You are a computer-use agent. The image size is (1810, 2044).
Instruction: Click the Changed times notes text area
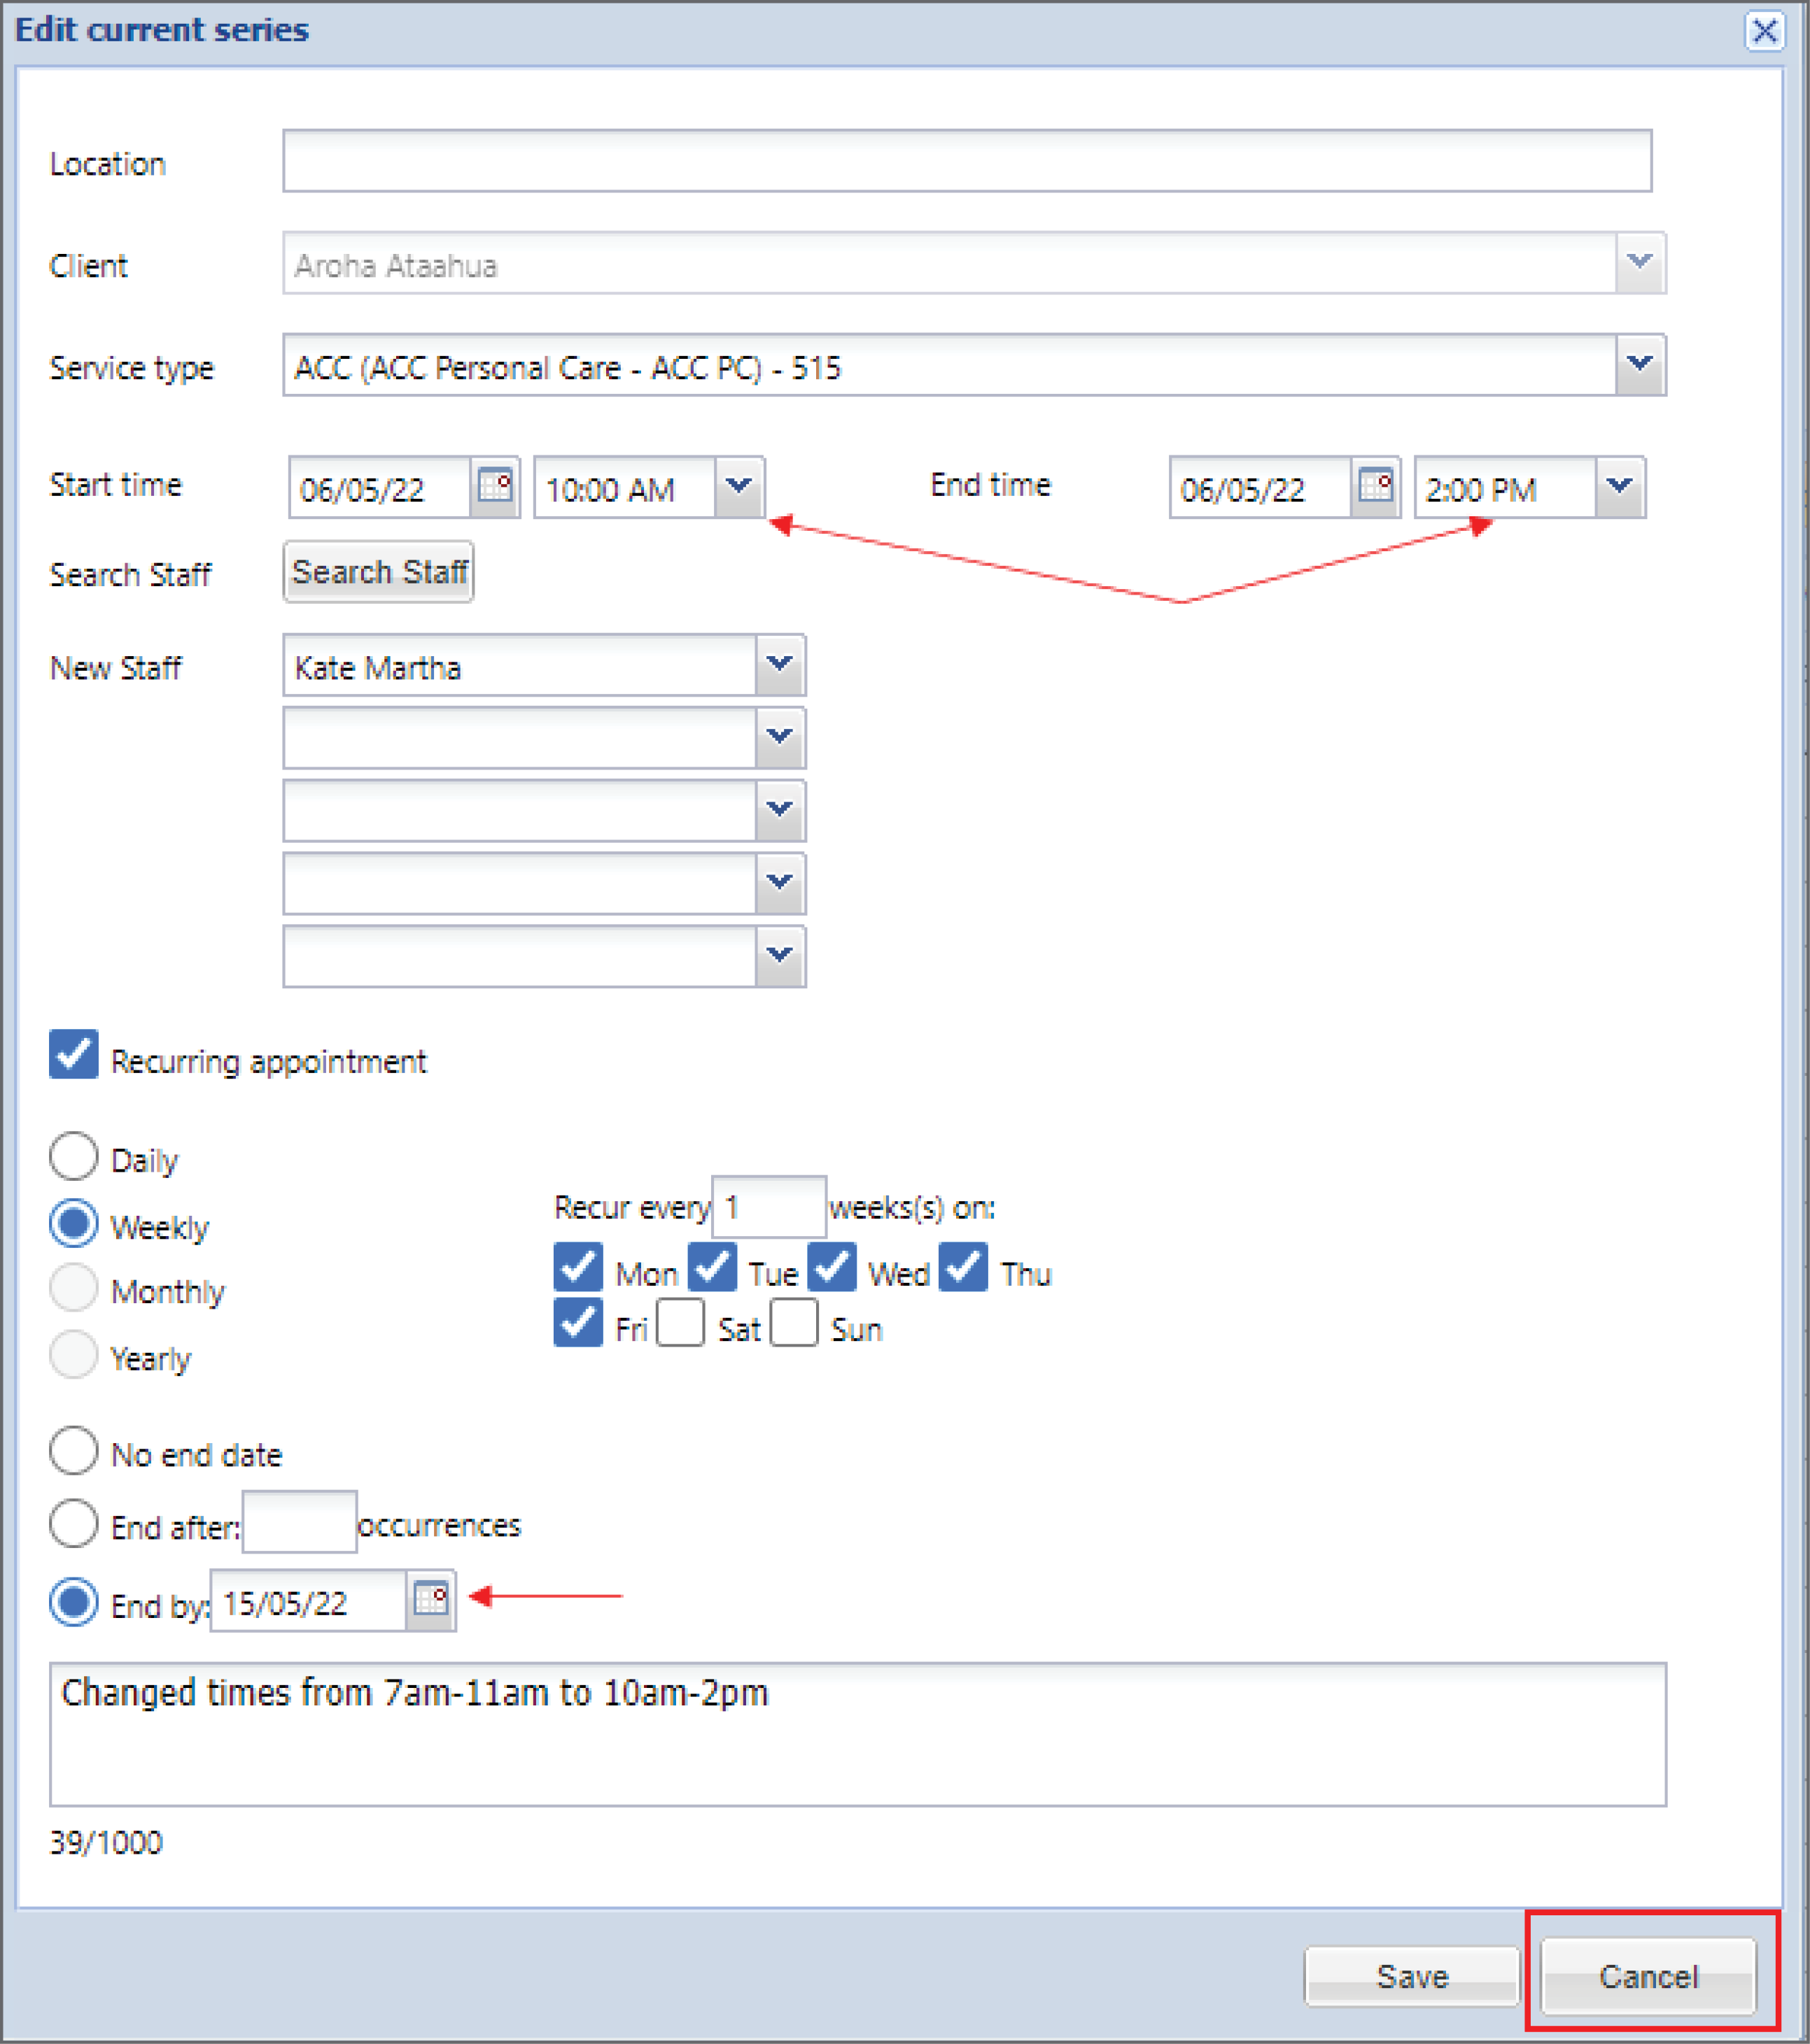pyautogui.click(x=859, y=1735)
